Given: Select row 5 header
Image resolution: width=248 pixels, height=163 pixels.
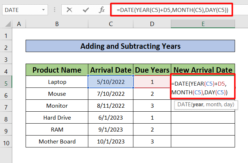Looking at the screenshot, I should (x=6, y=82).
